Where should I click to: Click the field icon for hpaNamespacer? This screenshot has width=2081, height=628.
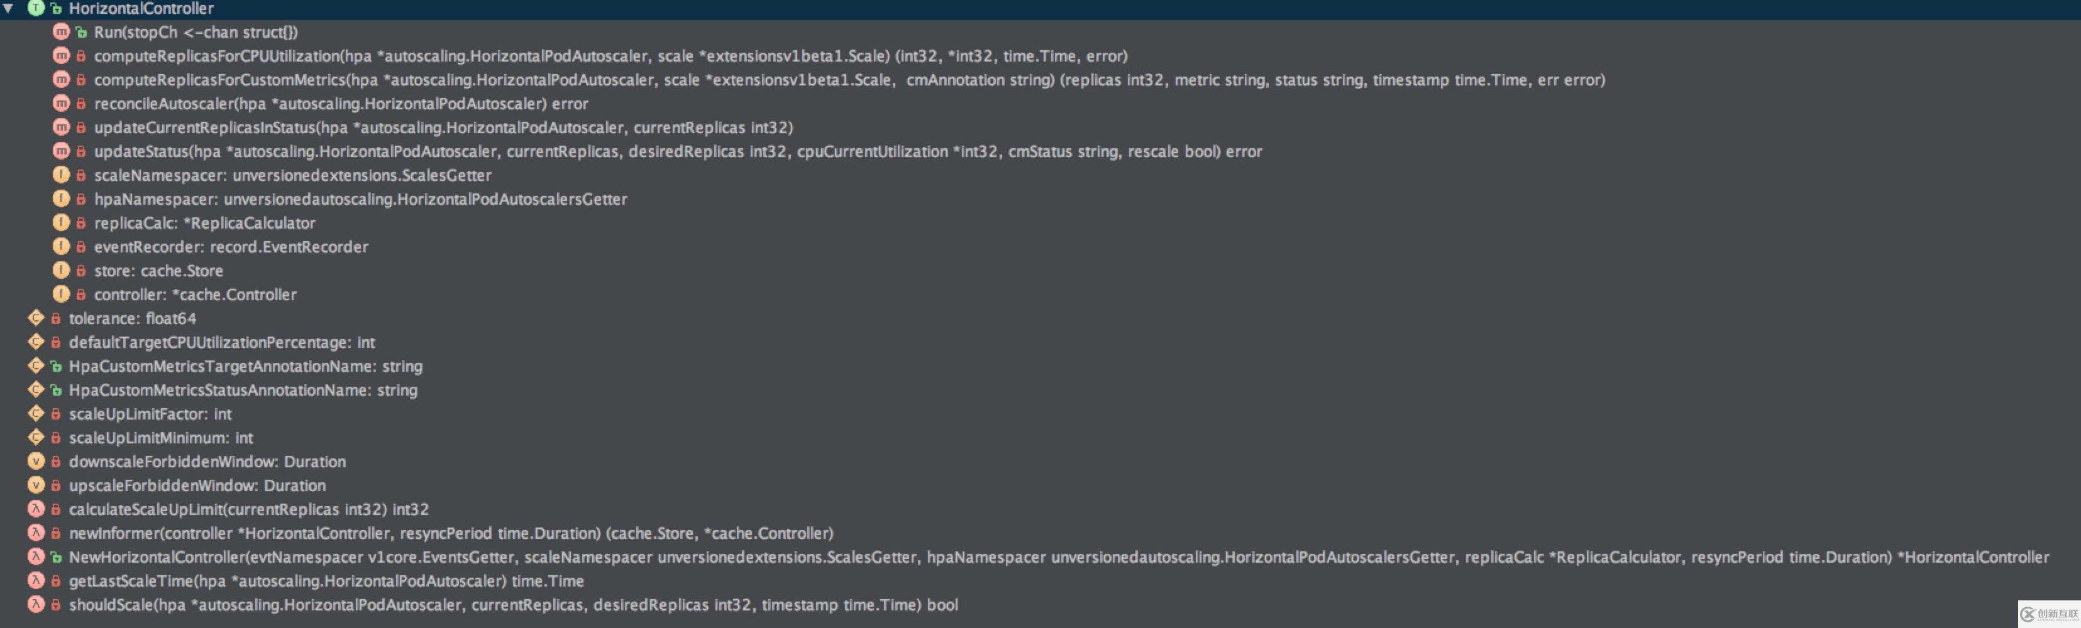62,198
